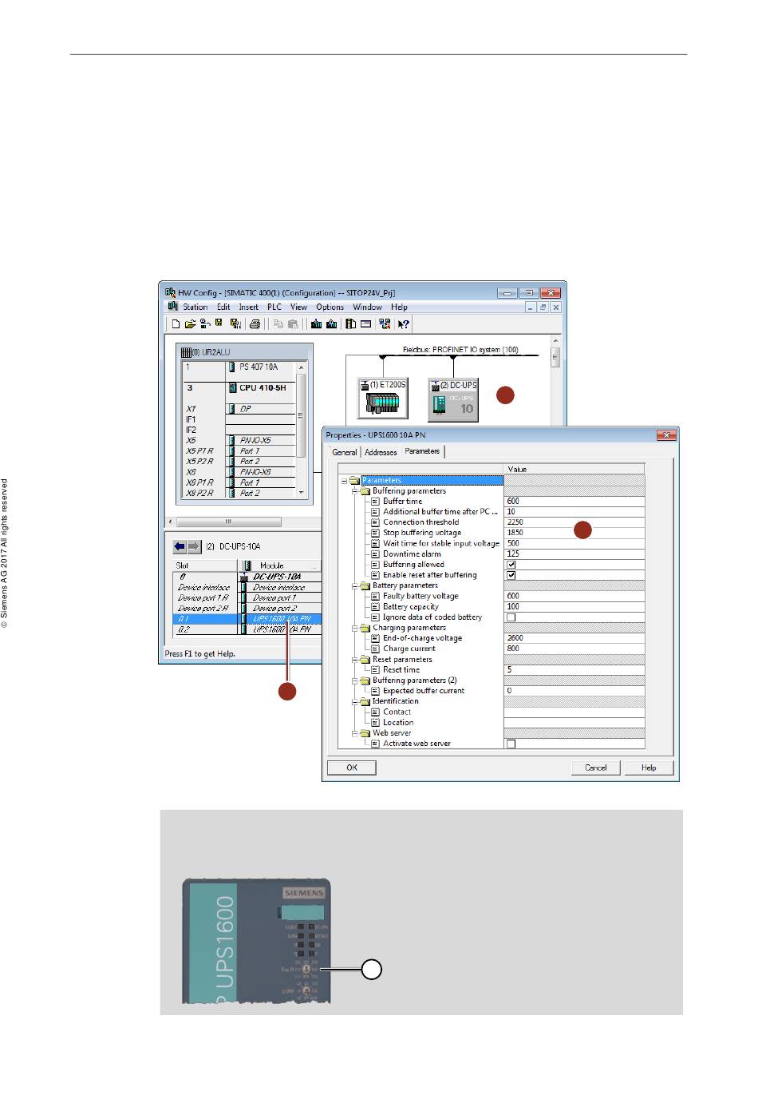Viewport: 758px width, 1107px height.
Task: Switch to the General tab
Action: (x=345, y=452)
